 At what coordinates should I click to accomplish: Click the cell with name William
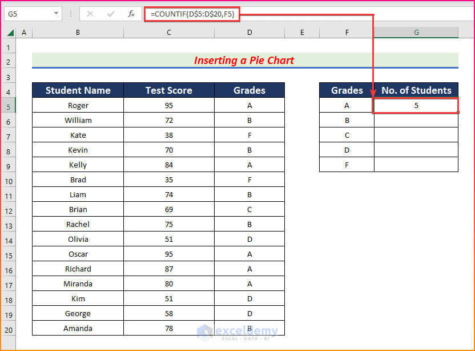click(x=78, y=120)
